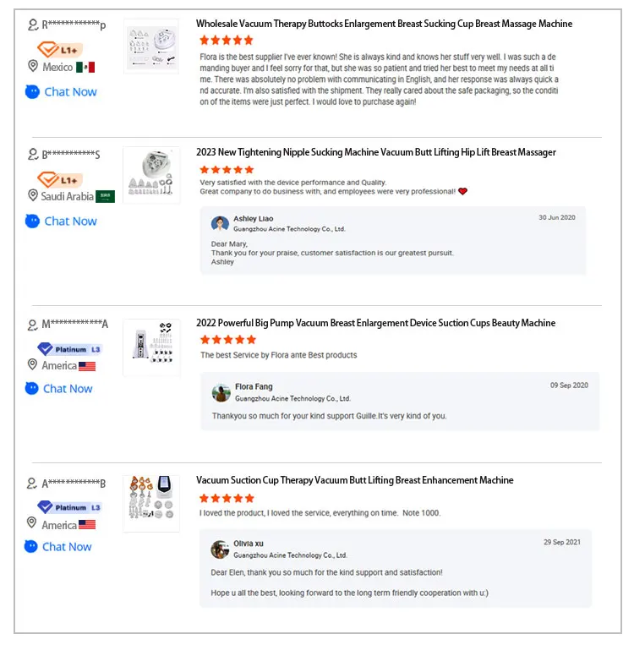Click Ashley Liao's avatar picture
Image resolution: width=634 pixels, height=645 pixels.
coord(220,224)
